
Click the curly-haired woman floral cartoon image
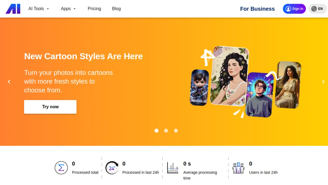coord(230,76)
